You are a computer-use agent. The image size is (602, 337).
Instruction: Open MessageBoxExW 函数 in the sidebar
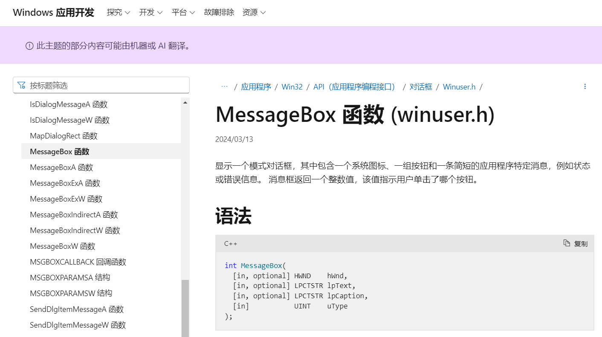tap(66, 199)
